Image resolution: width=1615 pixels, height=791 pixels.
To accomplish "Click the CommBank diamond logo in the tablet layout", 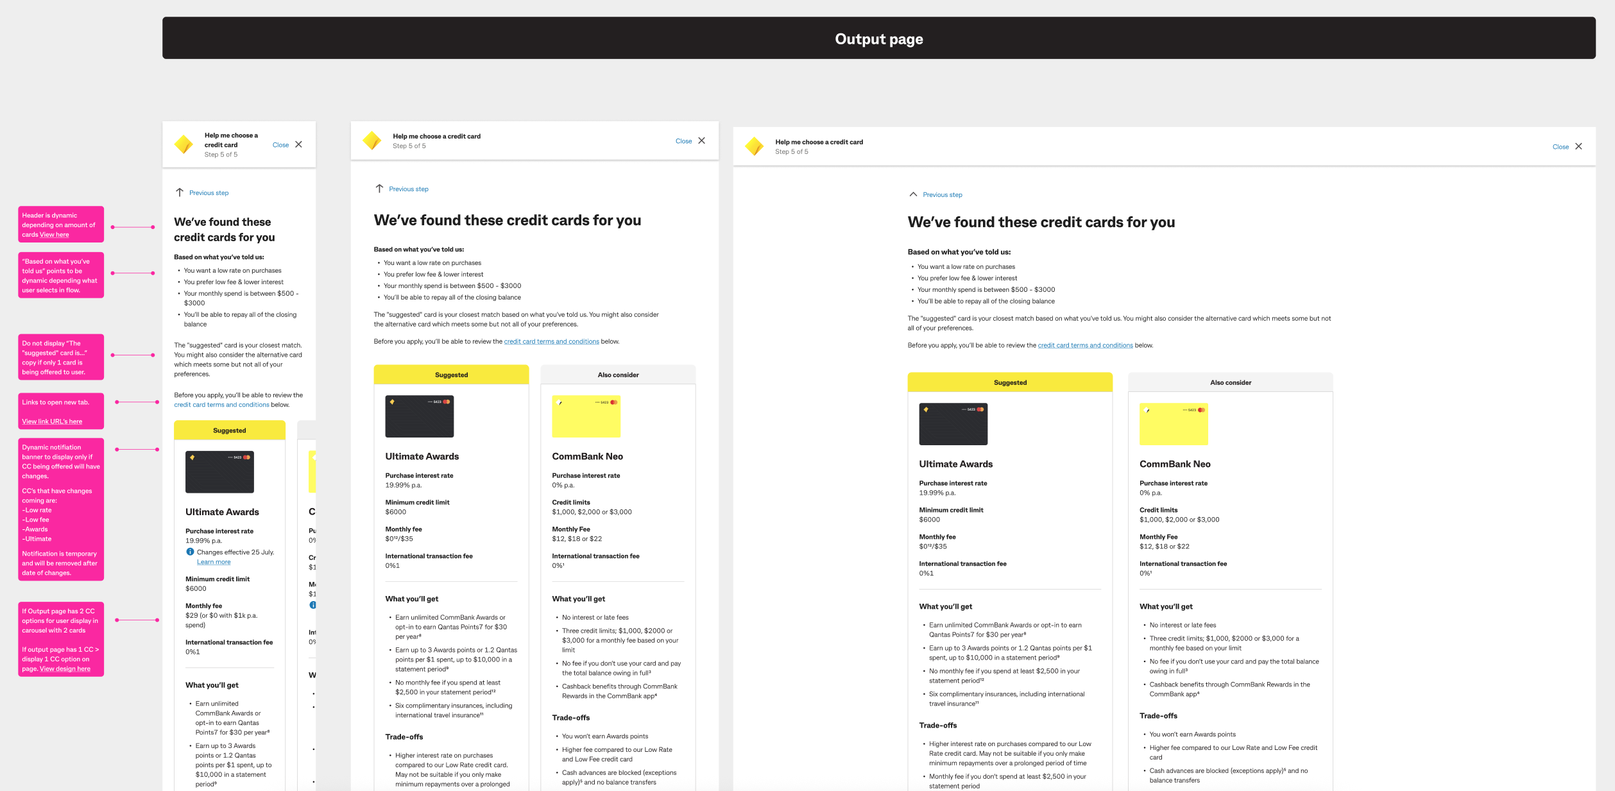I will click(372, 140).
